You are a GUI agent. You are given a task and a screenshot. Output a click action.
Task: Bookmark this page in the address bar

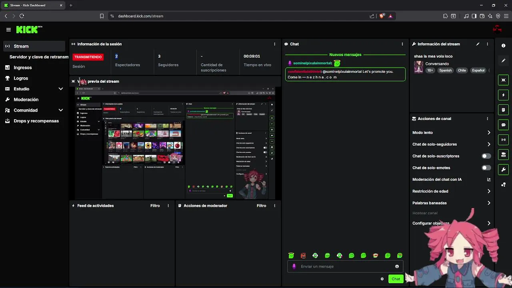point(102,16)
